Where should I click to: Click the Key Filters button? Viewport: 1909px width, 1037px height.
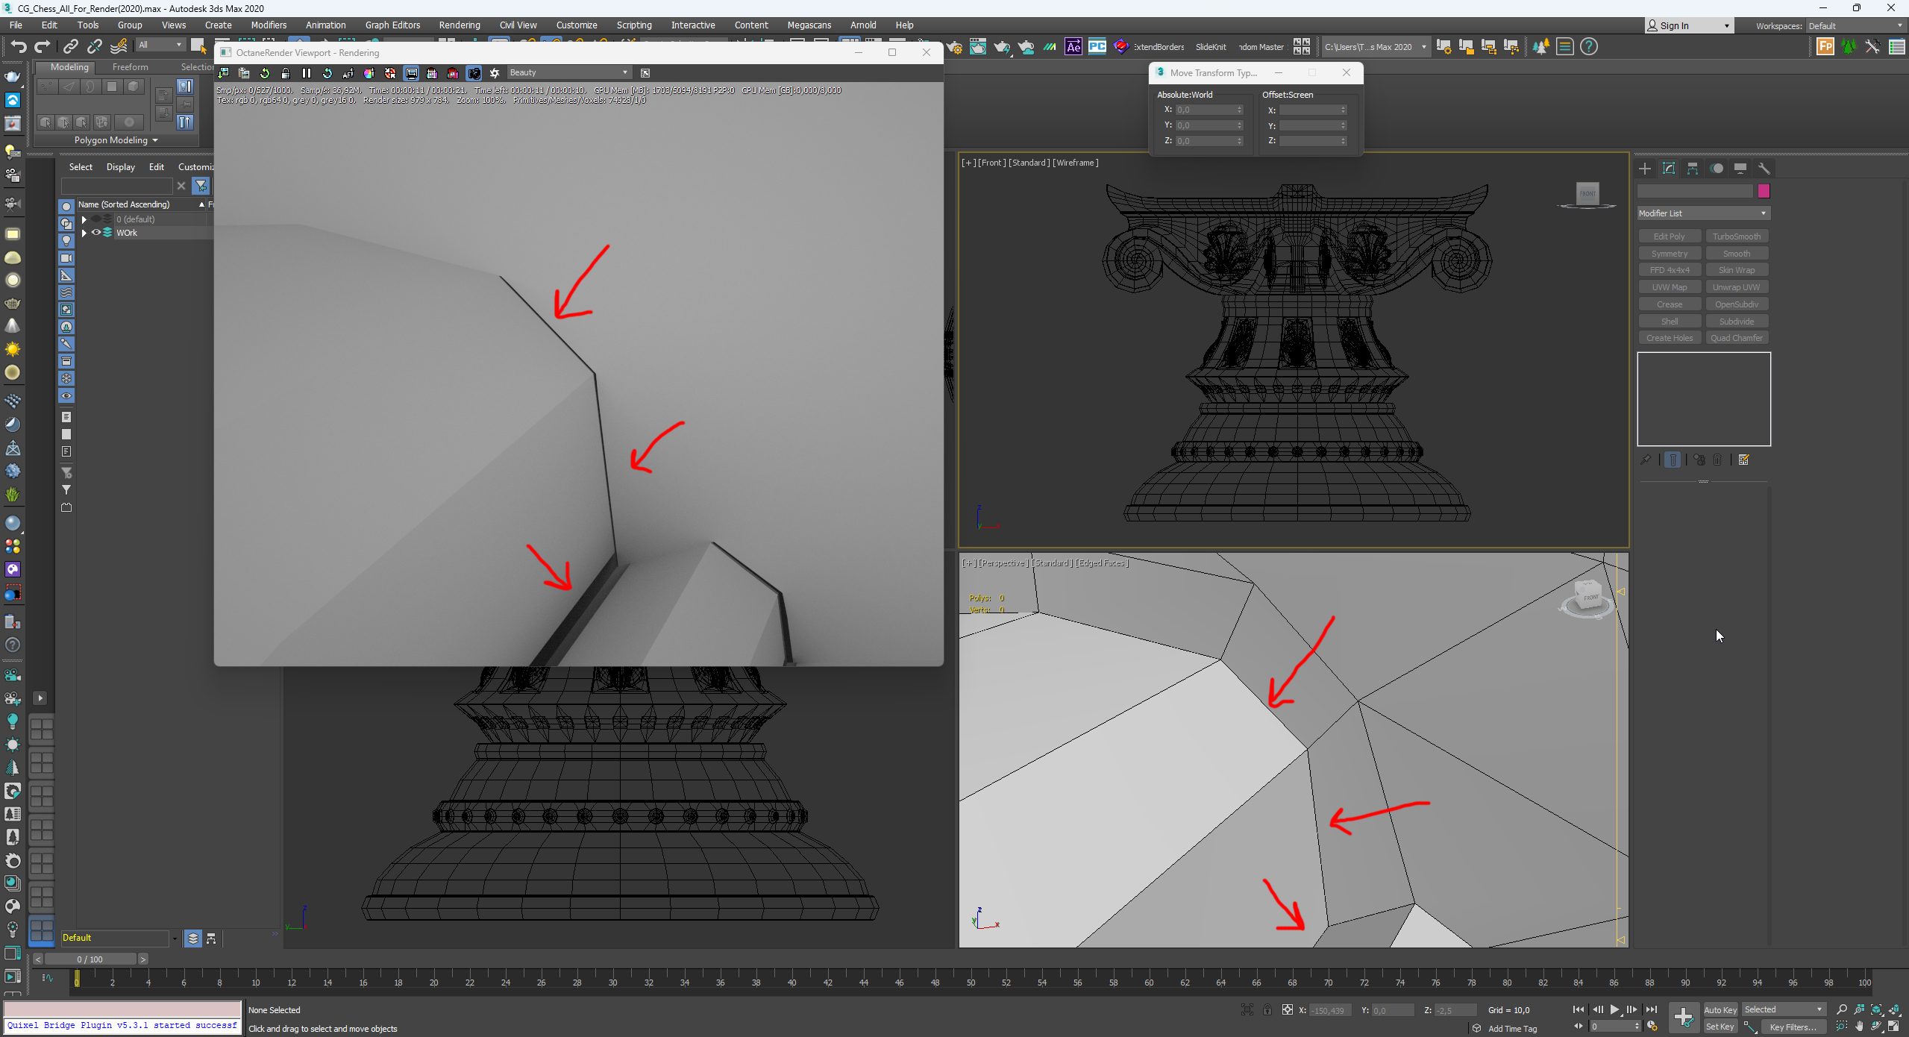coord(1792,1027)
